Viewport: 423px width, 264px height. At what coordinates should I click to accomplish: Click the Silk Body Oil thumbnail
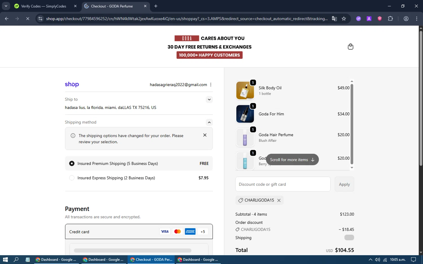tap(245, 90)
